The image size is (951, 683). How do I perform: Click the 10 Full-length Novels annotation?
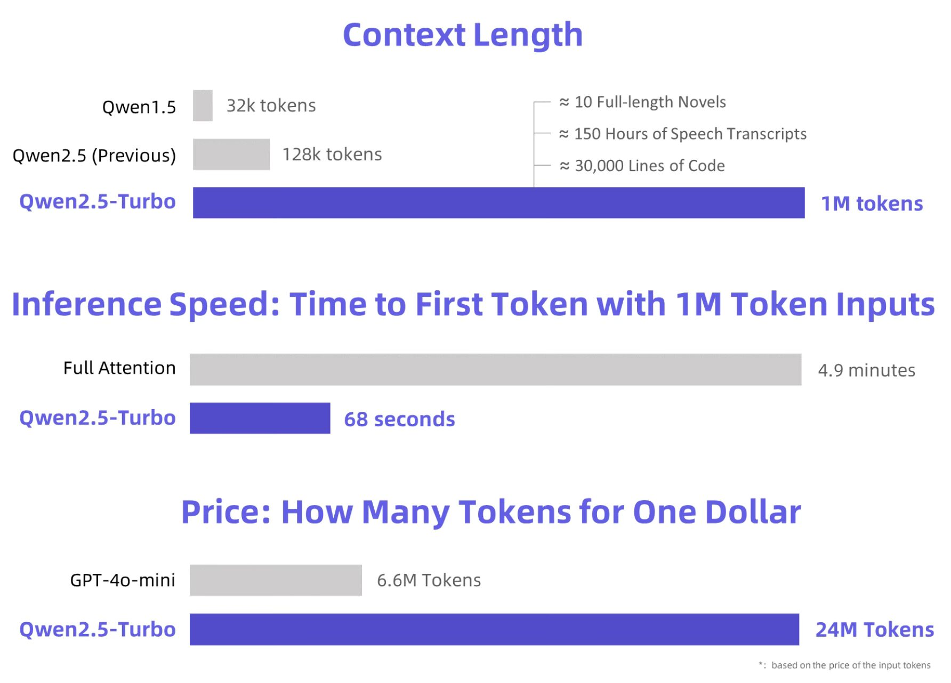click(x=642, y=102)
